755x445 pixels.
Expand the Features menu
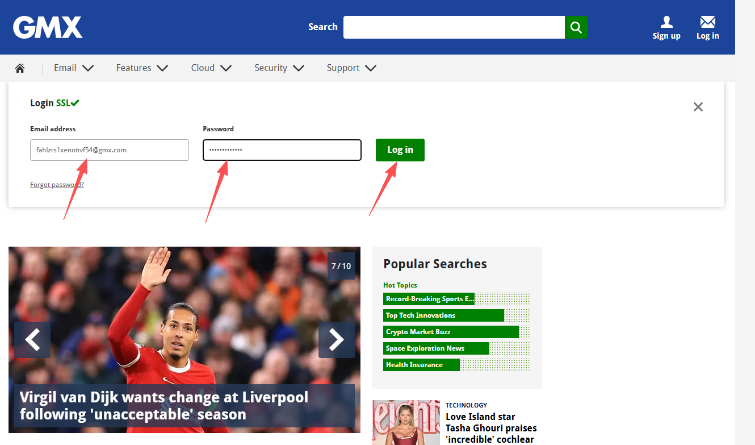(142, 68)
